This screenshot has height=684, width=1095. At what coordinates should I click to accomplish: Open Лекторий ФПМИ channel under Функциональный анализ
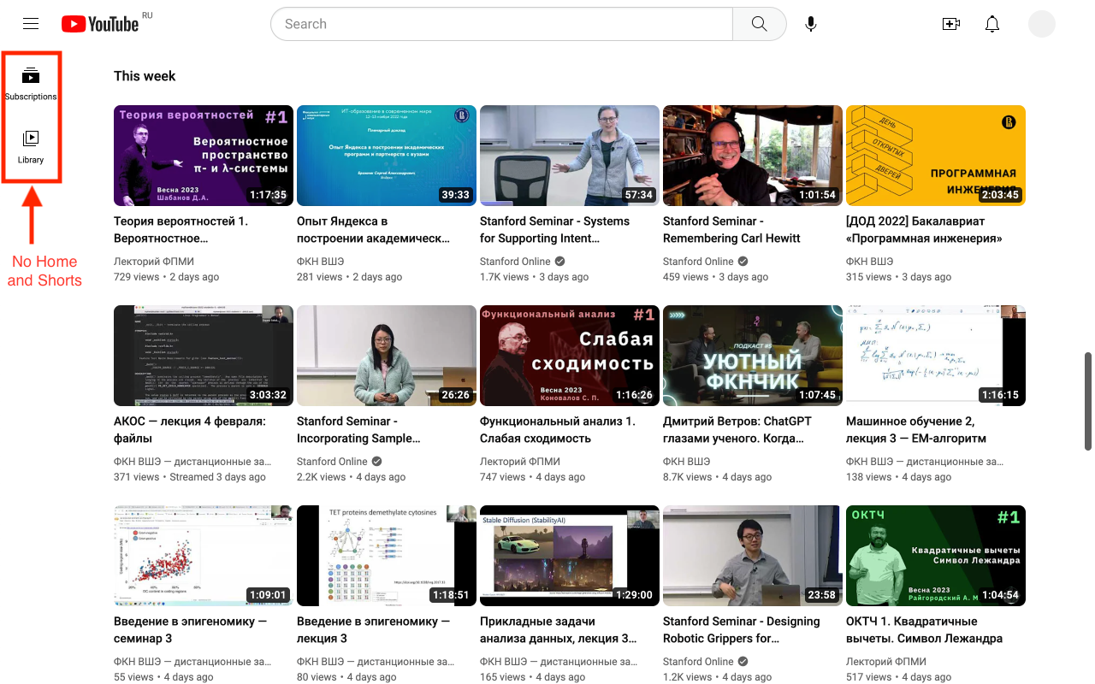coord(520,462)
